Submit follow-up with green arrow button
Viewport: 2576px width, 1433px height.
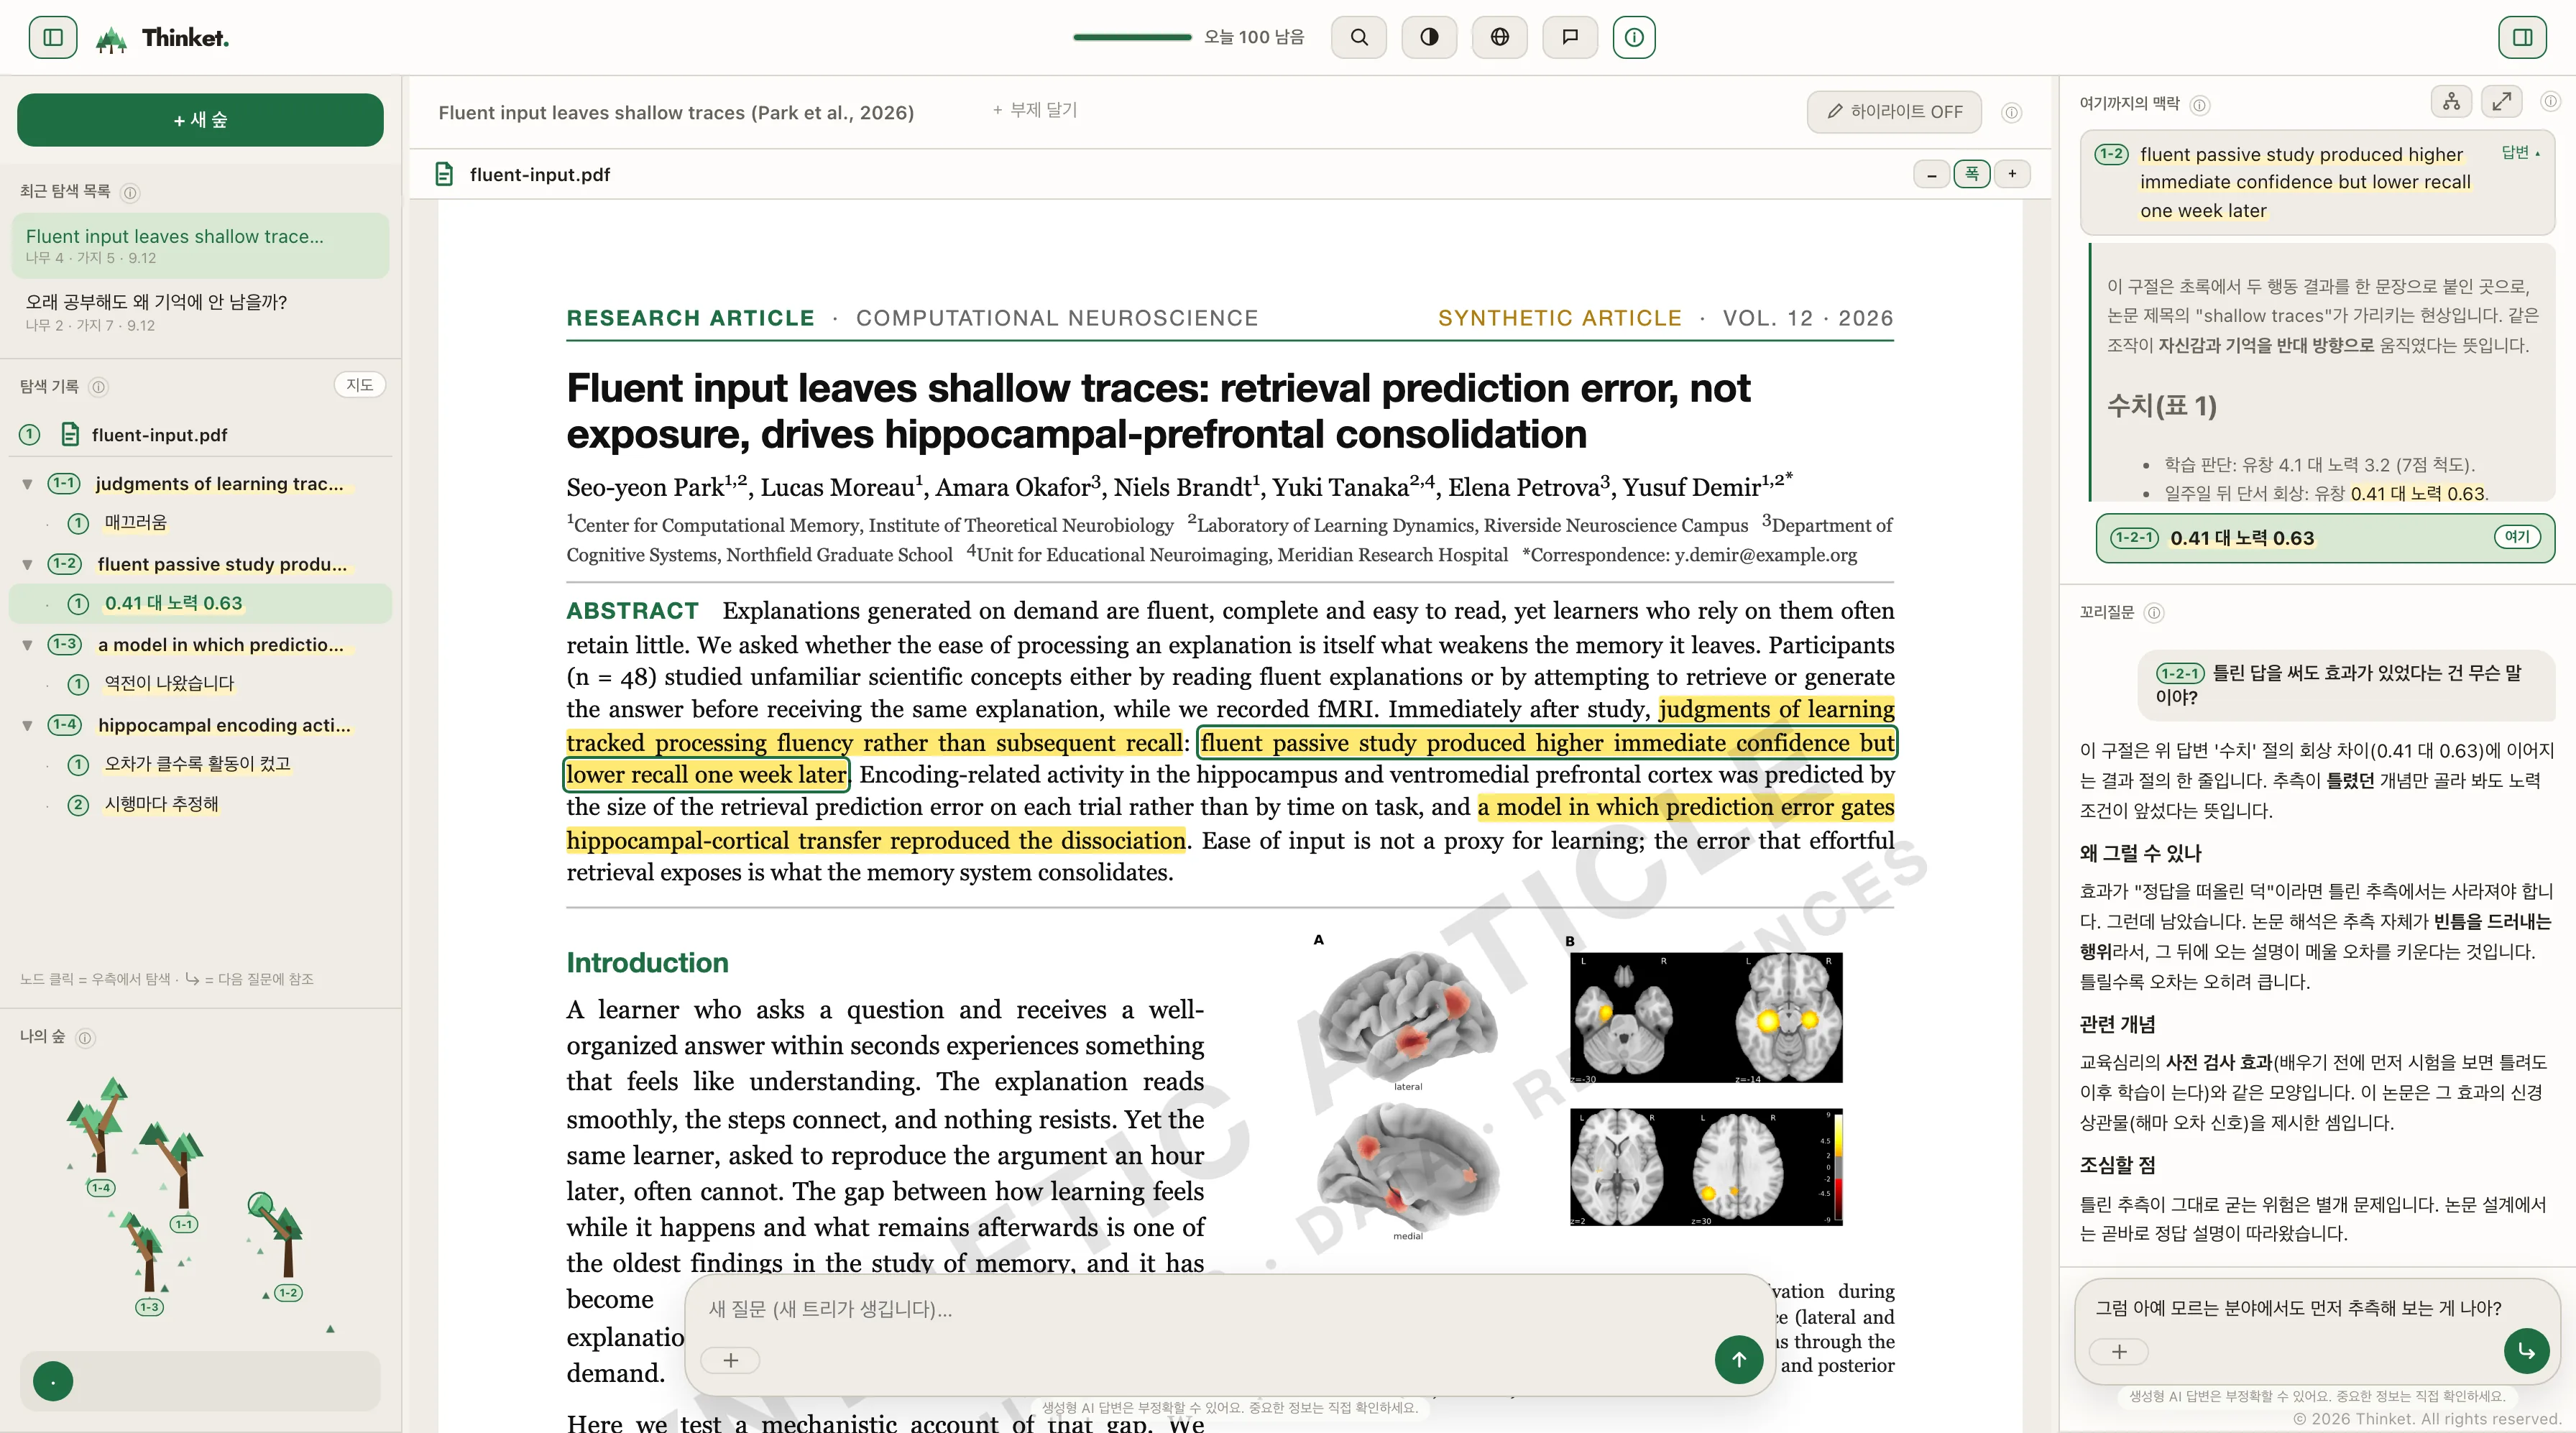[2526, 1351]
